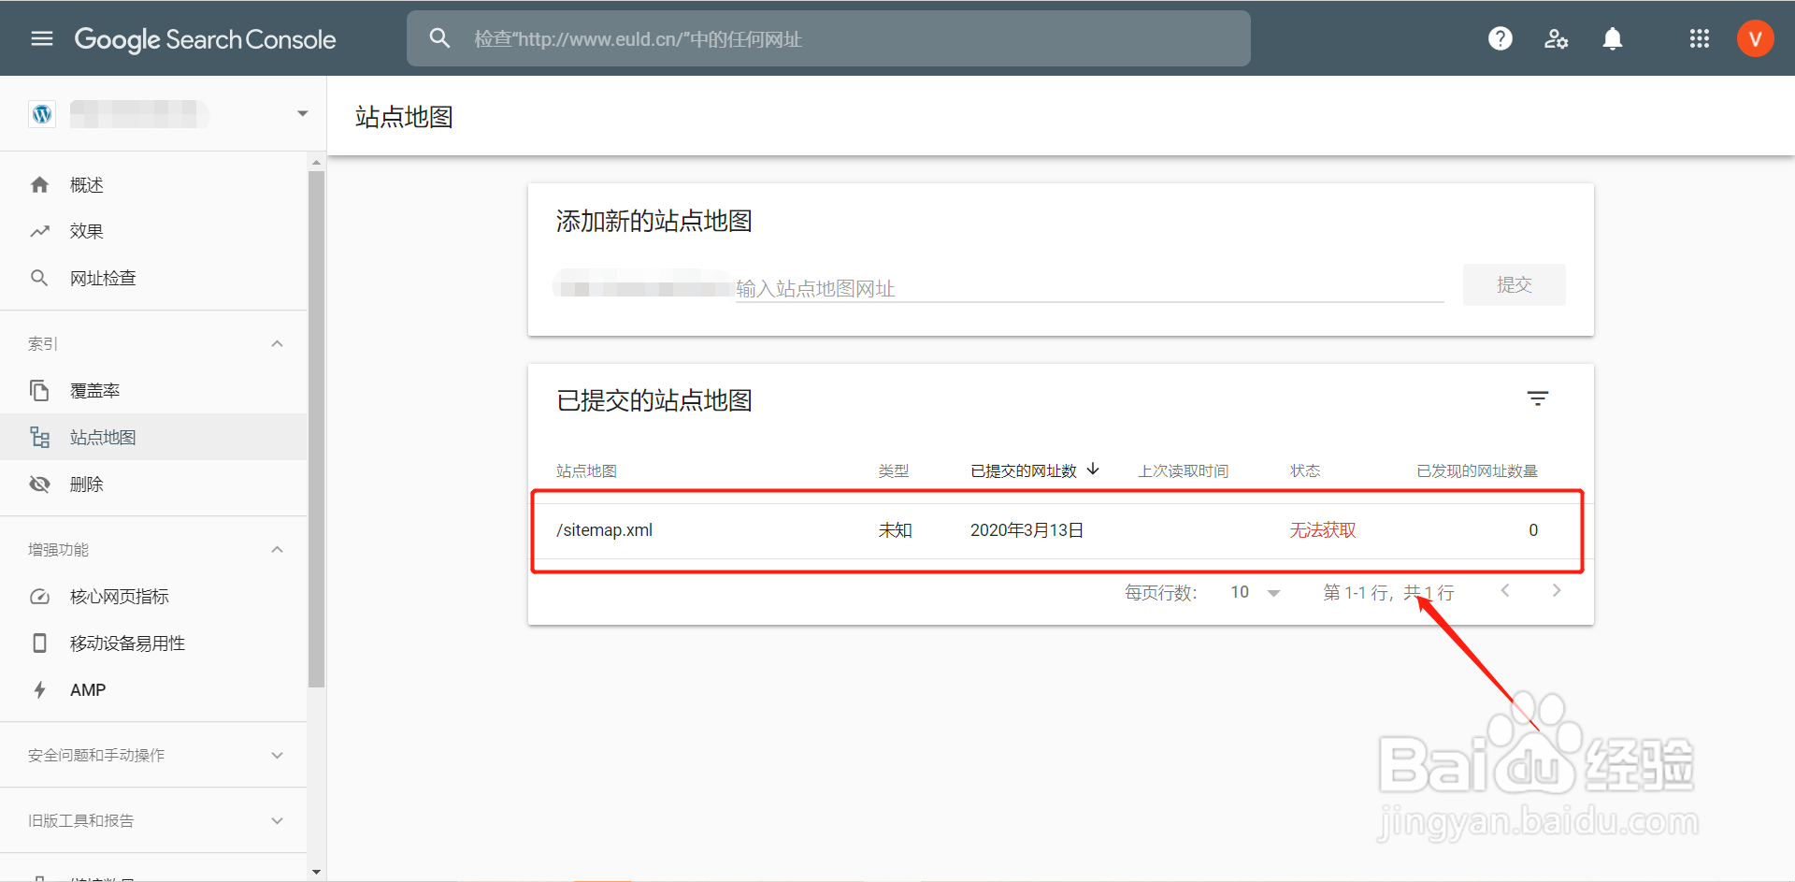The image size is (1795, 882).
Task: Open the navigation hamburger menu
Action: pyautogui.click(x=41, y=38)
